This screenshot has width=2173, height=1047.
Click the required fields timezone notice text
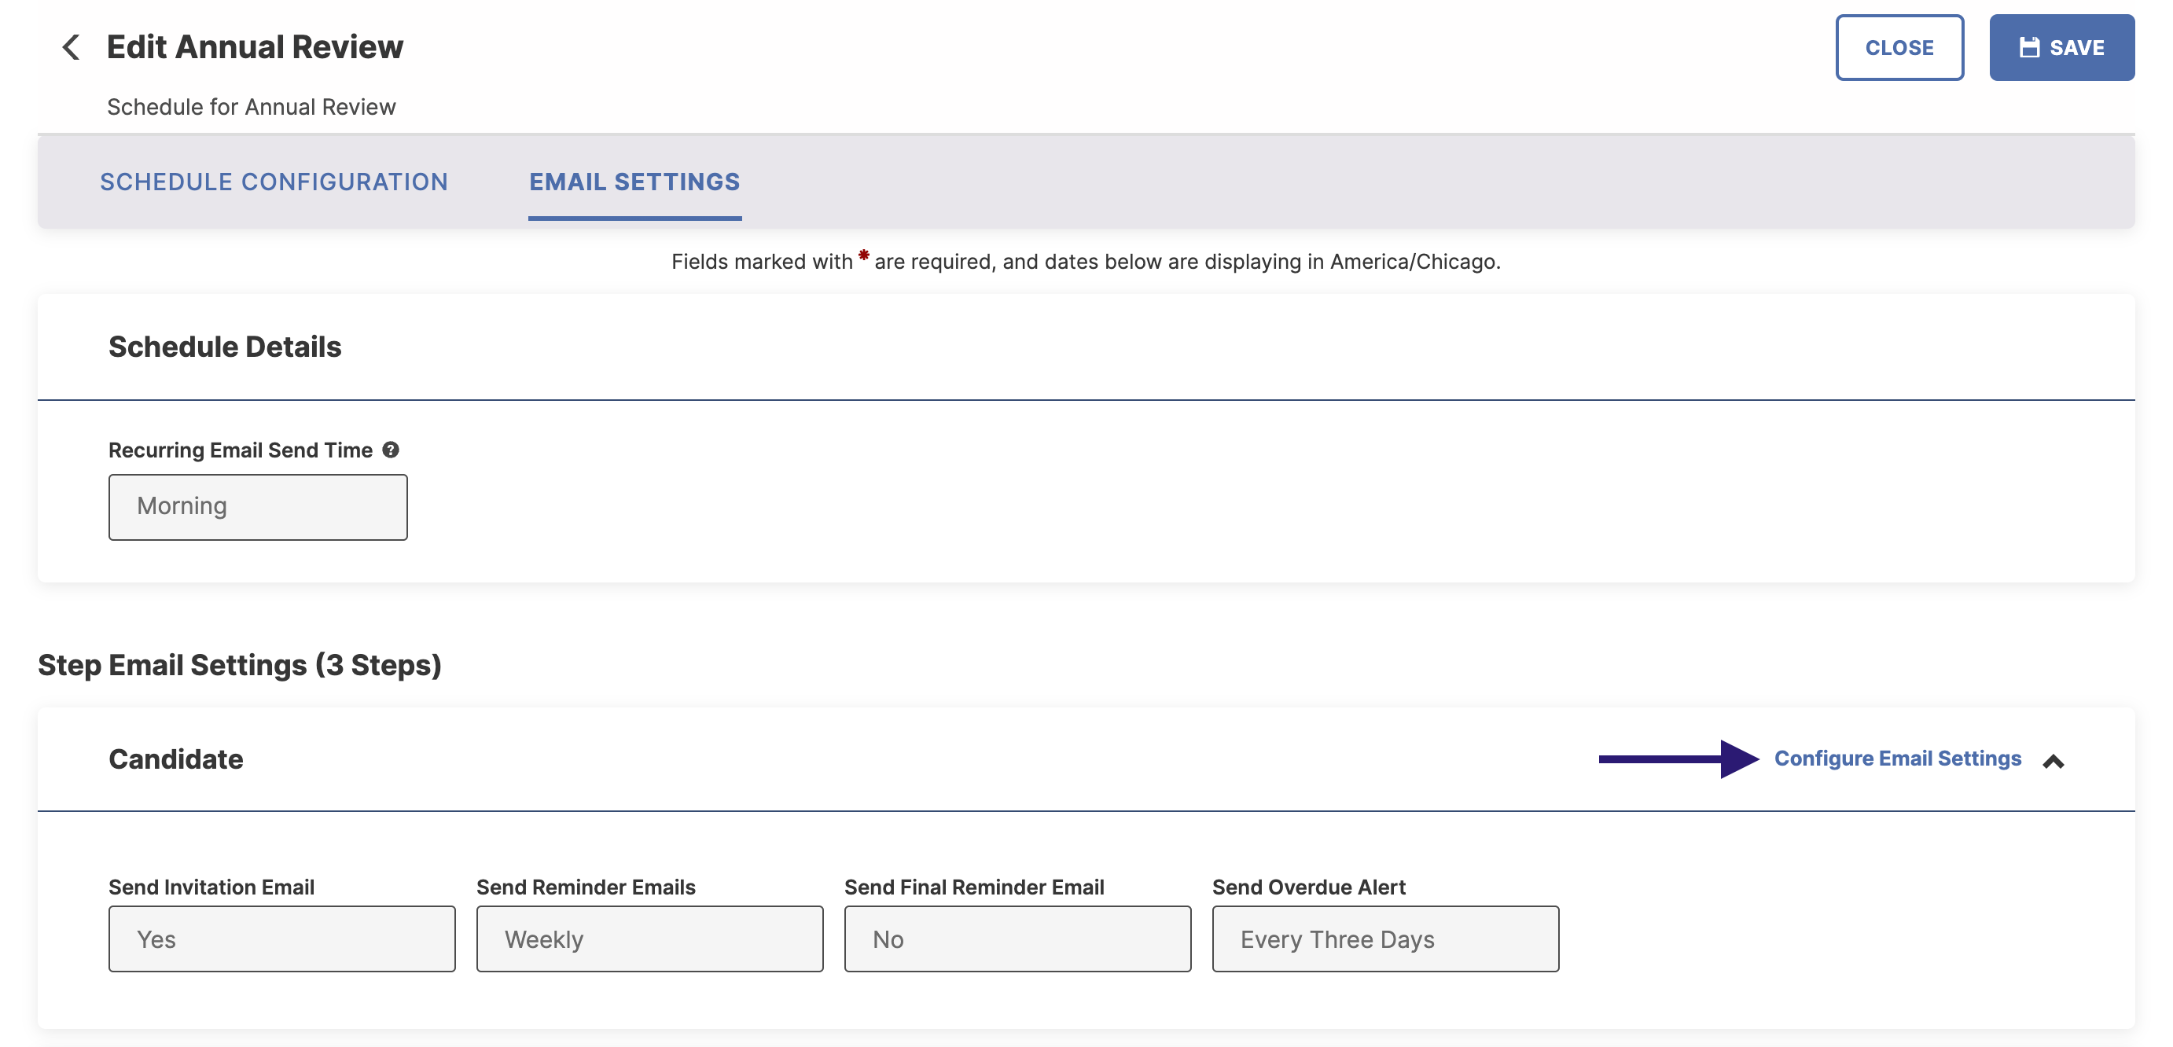(x=1086, y=262)
